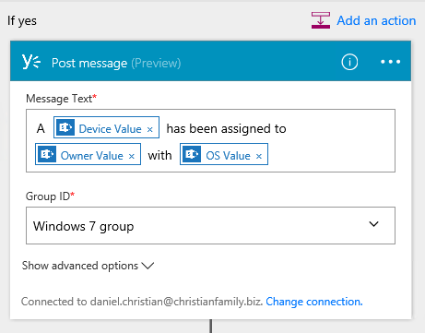Select the OS Value token label
The width and height of the screenshot is (425, 333).
228,156
